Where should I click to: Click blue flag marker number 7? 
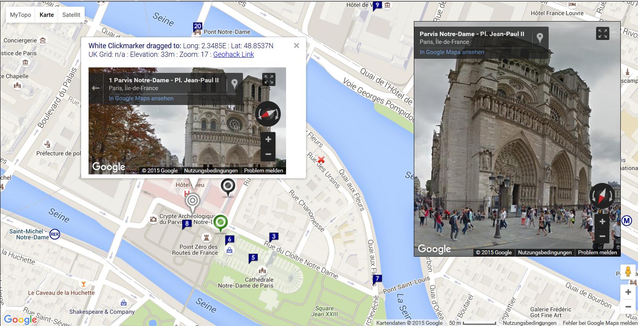(x=377, y=279)
